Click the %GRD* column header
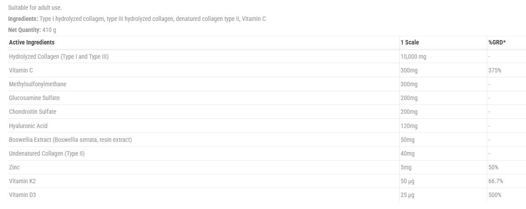Viewport: 526px width, 209px height. pos(497,42)
